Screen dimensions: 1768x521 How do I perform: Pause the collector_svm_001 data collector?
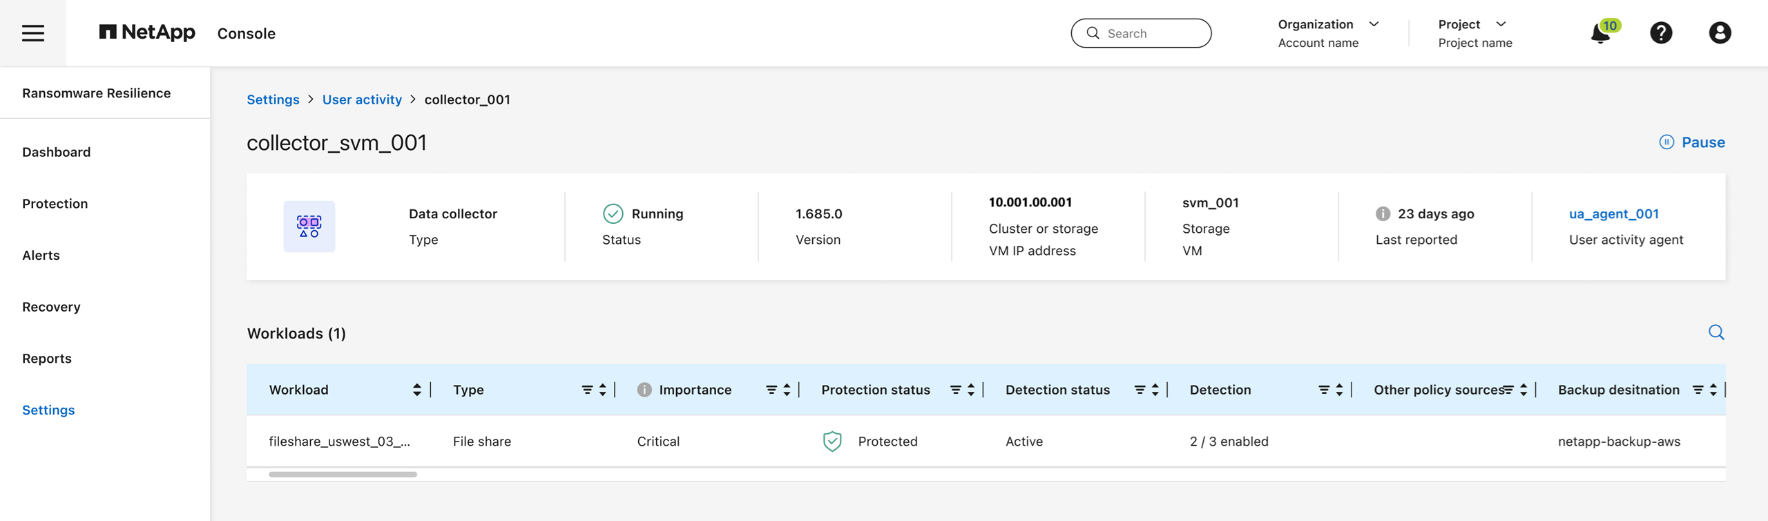pos(1692,142)
